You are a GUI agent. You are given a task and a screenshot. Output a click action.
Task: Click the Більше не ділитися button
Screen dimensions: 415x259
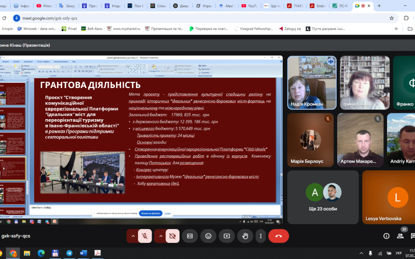(x=150, y=213)
